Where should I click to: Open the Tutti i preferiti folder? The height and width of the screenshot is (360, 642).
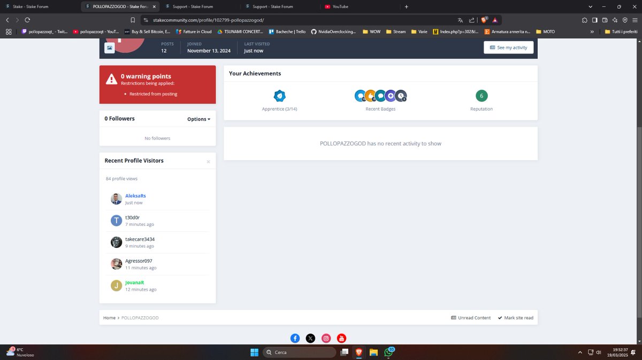pos(621,32)
